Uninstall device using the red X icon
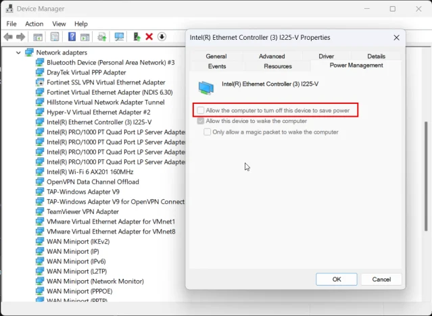Image resolution: width=432 pixels, height=316 pixels. point(149,36)
